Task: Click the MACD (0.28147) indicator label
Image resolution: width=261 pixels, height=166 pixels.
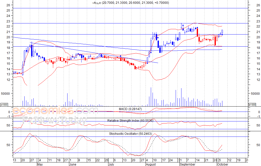Action: click(x=130, y=109)
